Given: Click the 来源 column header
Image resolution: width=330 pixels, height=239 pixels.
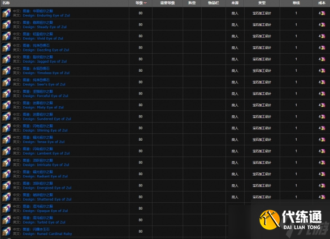Looking at the screenshot, I should 235,3.
